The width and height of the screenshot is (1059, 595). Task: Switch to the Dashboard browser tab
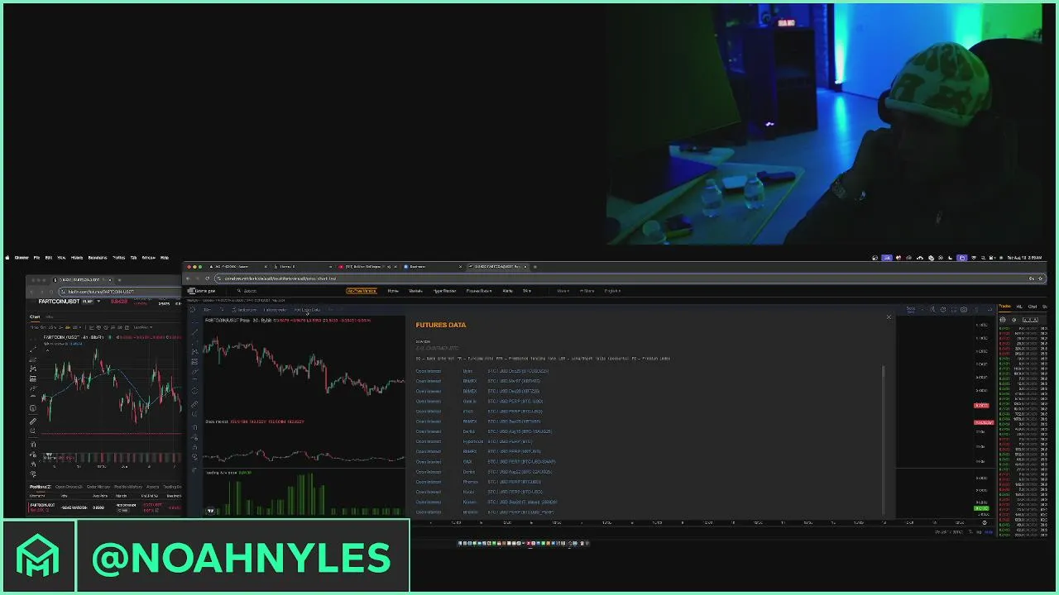point(432,267)
